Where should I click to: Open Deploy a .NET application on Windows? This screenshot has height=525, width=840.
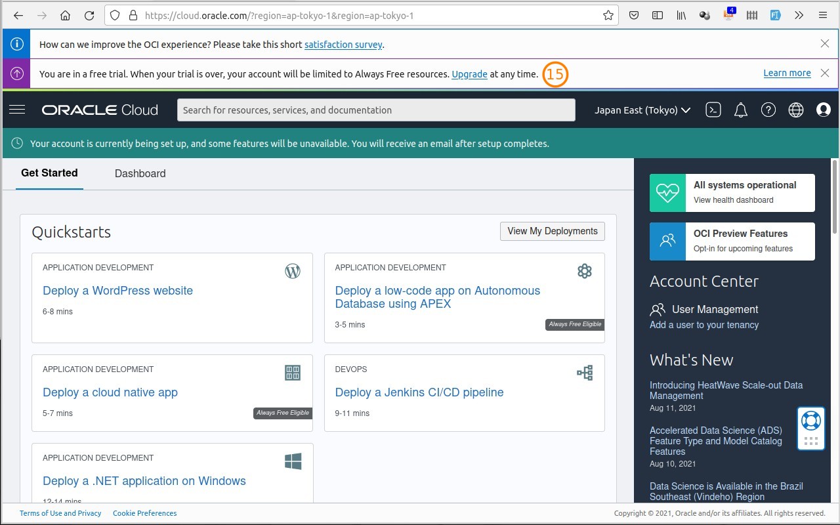coord(144,481)
